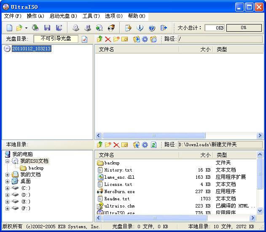The height and width of the screenshot is (232, 266).
Task: Click the 0% size total progress bar
Action: (244, 28)
